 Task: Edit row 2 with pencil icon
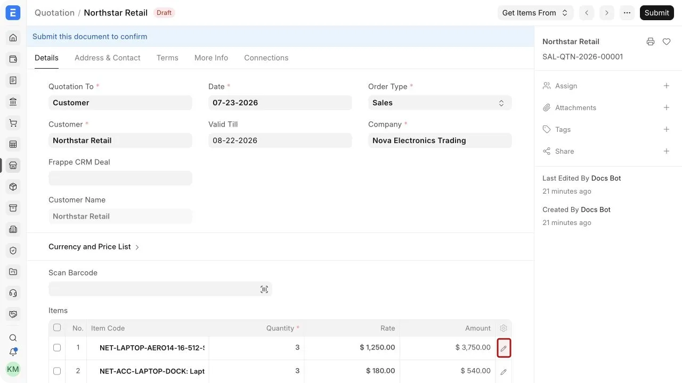[x=504, y=371]
